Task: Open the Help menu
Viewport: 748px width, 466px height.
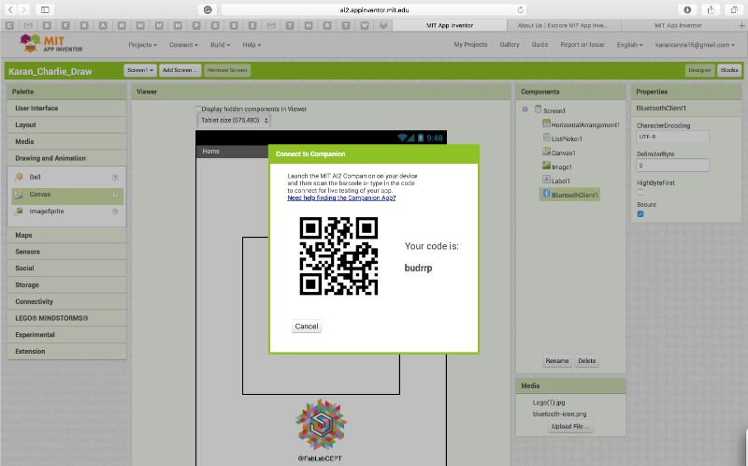Action: pos(252,45)
